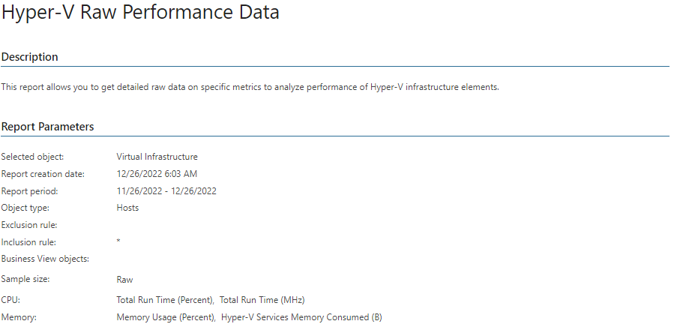Select the 'Selected object:' label
The image size is (674, 330).
pos(33,157)
